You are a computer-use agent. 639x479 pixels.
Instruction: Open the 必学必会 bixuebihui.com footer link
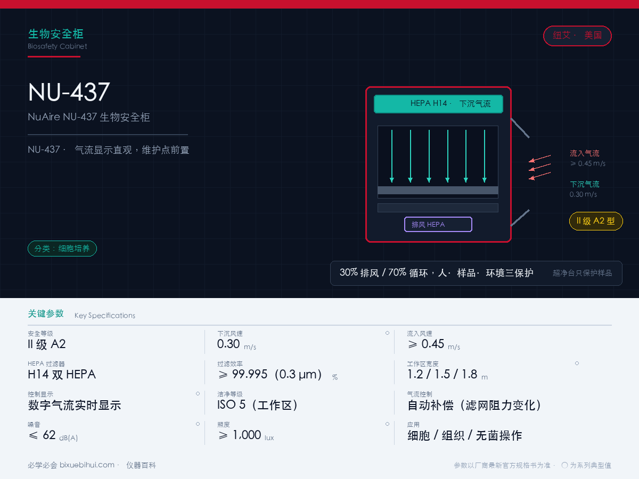click(x=71, y=465)
